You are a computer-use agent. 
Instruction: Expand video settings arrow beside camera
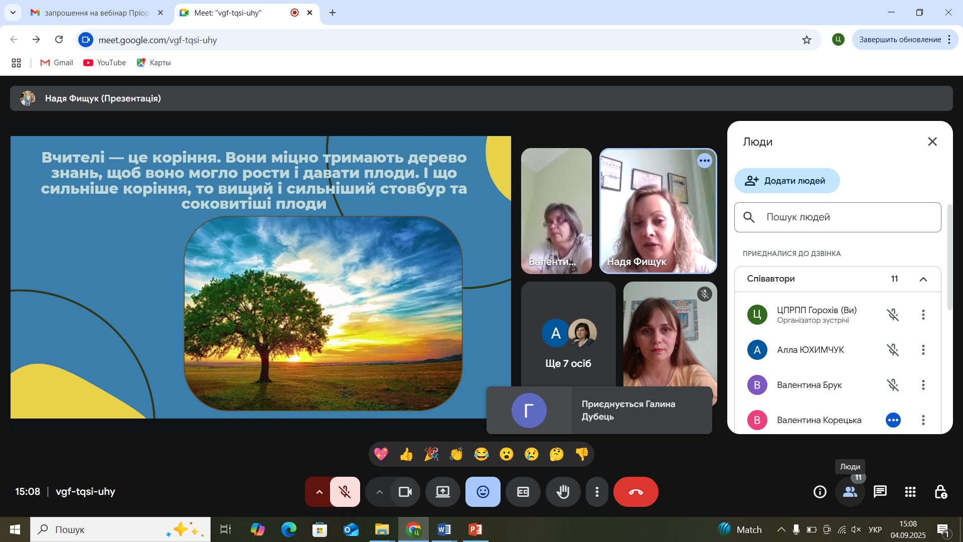click(x=379, y=492)
